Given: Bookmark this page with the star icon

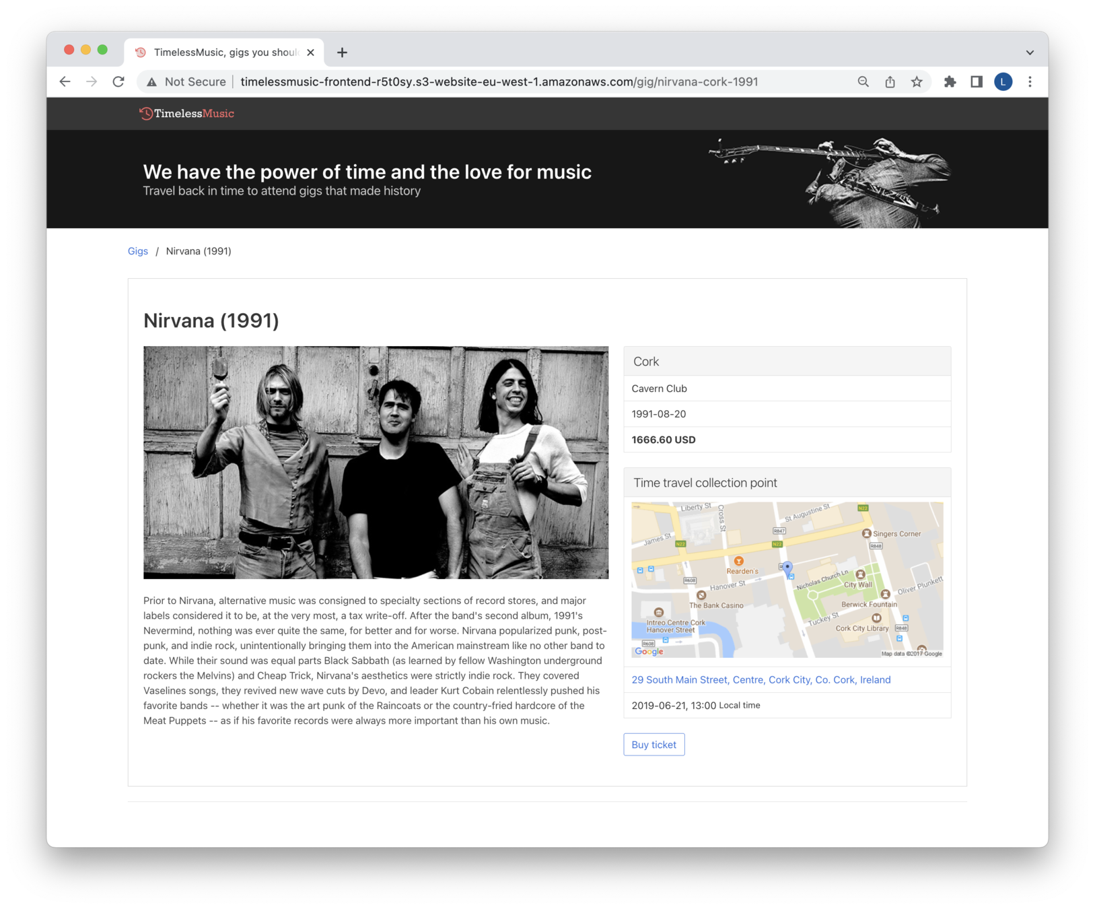Looking at the screenshot, I should click(917, 81).
